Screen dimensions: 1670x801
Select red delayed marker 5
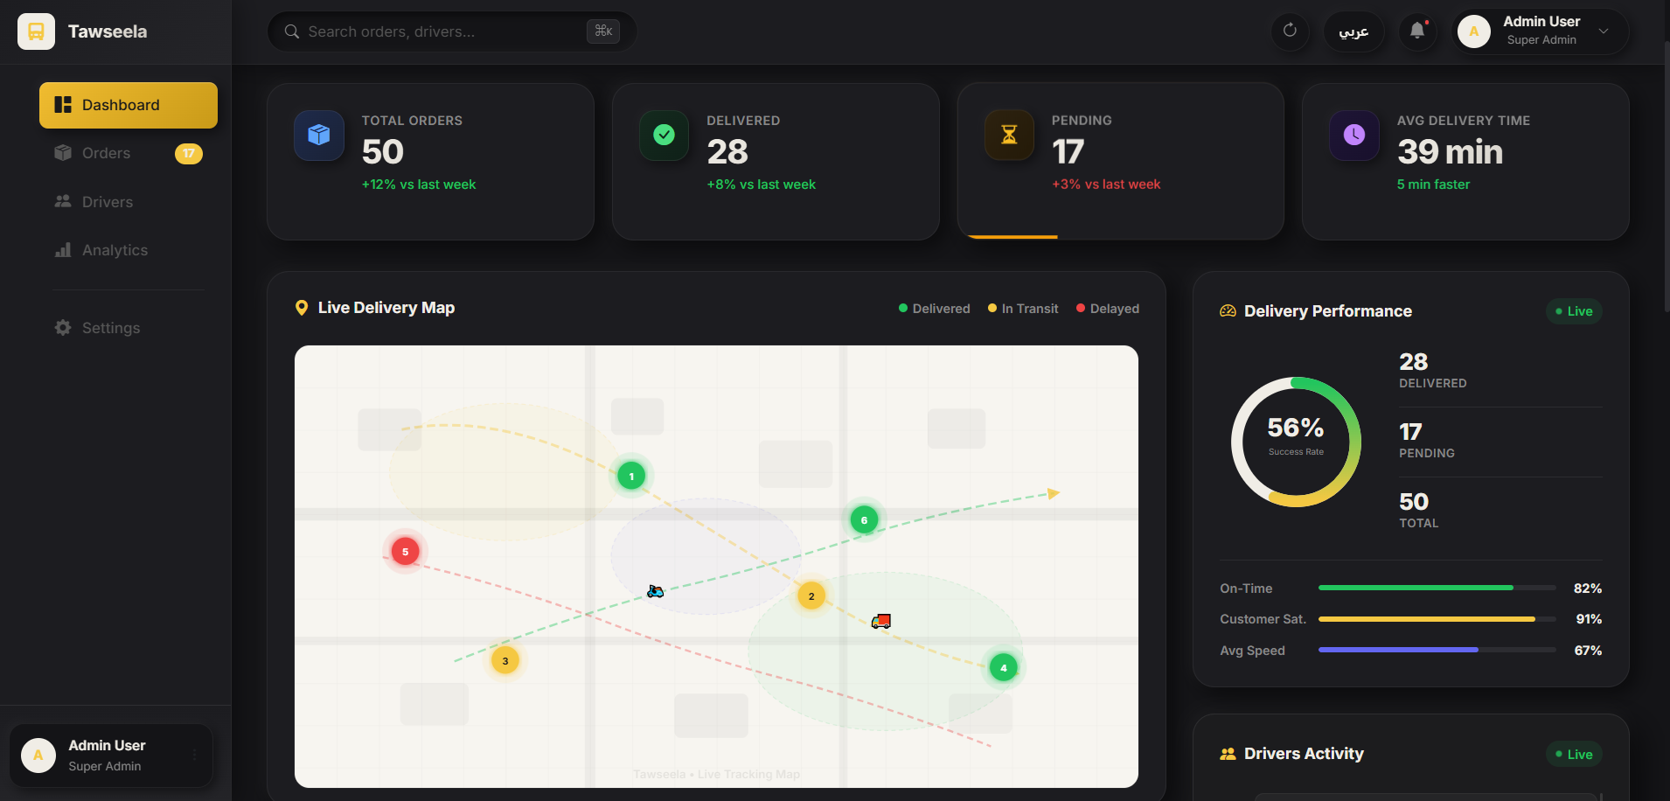click(x=405, y=552)
